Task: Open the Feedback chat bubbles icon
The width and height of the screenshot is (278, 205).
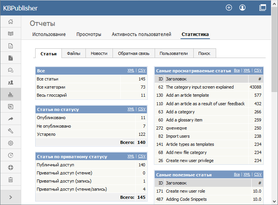Action: point(11,70)
